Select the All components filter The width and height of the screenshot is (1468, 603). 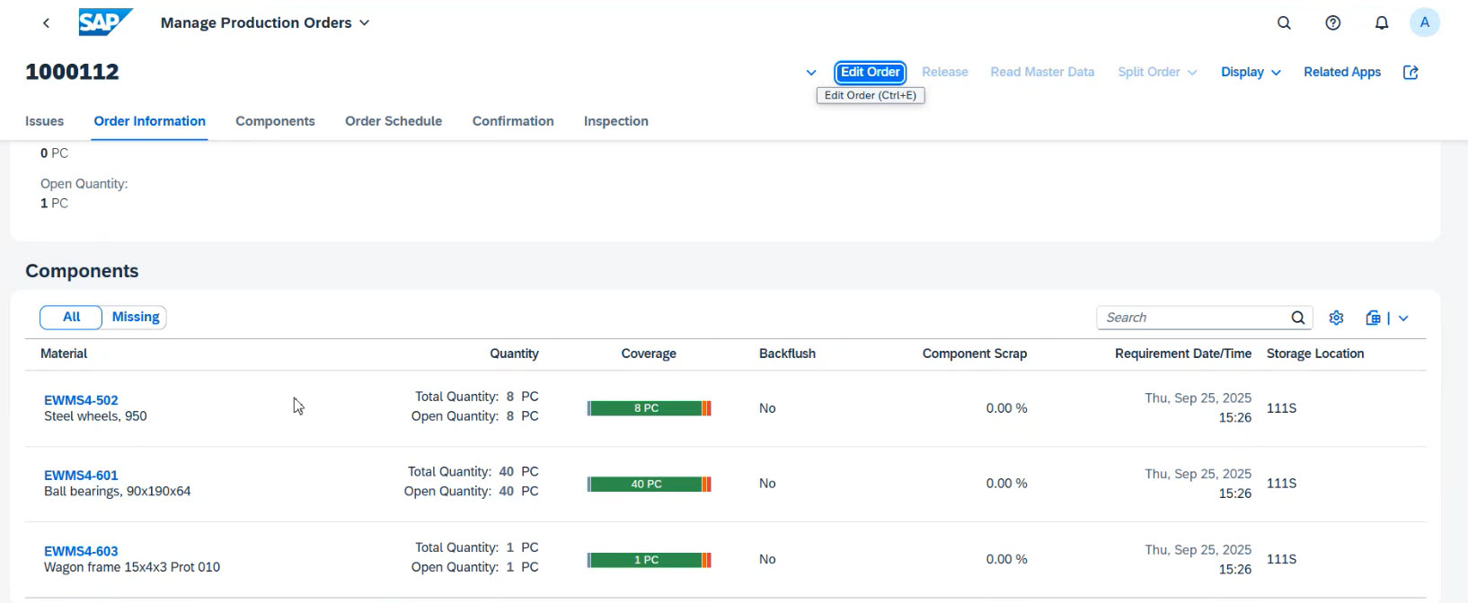[72, 317]
